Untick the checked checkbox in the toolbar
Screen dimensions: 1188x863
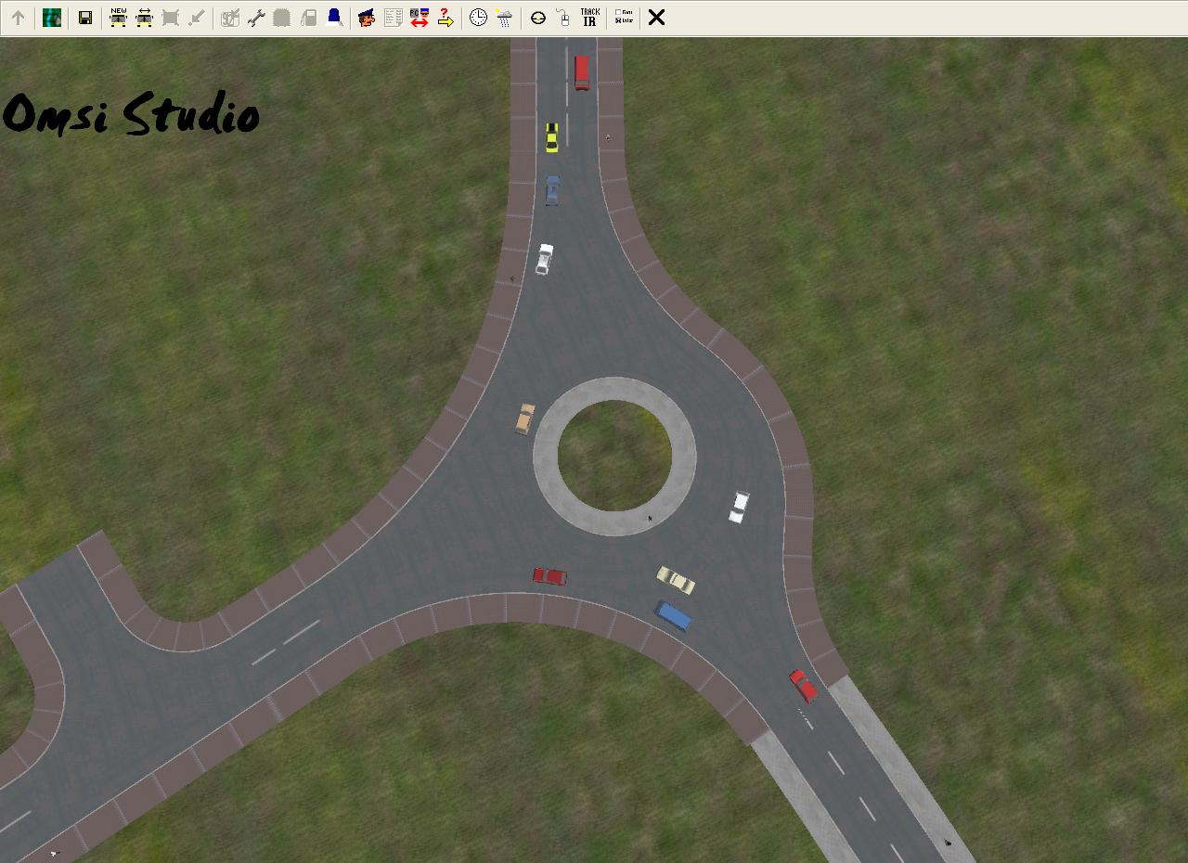618,20
